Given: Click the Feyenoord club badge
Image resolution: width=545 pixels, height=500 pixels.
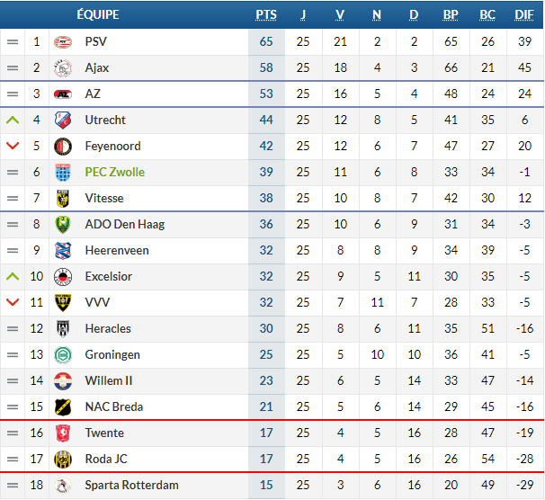Looking at the screenshot, I should pos(63,146).
